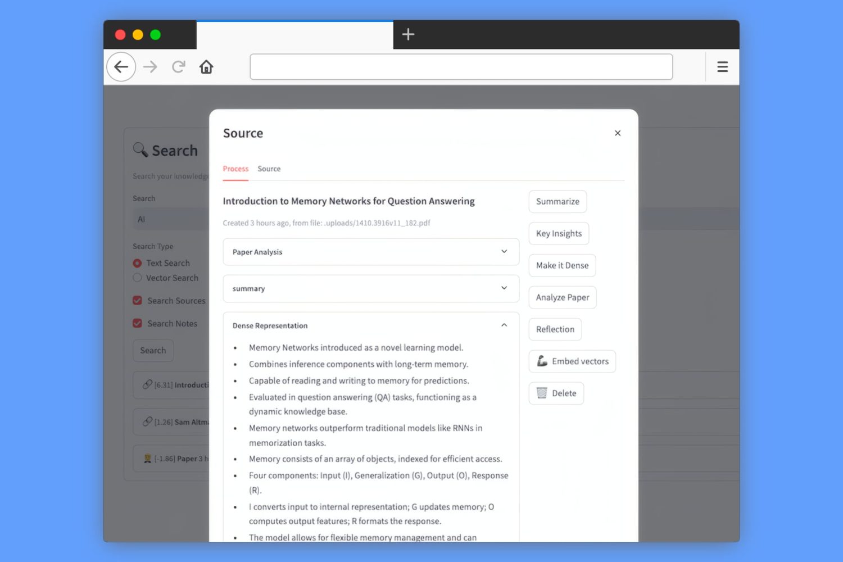Screen dimensions: 843x562
Task: Switch to the Source tab
Action: [269, 169]
